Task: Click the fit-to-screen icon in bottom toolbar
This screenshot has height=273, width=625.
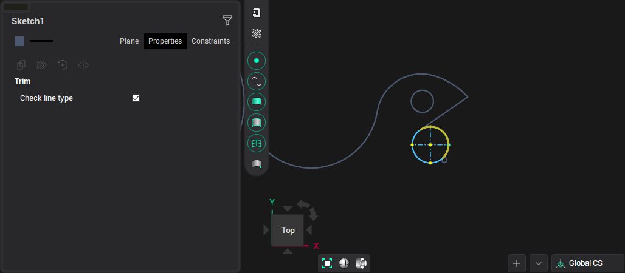Action: click(x=327, y=263)
